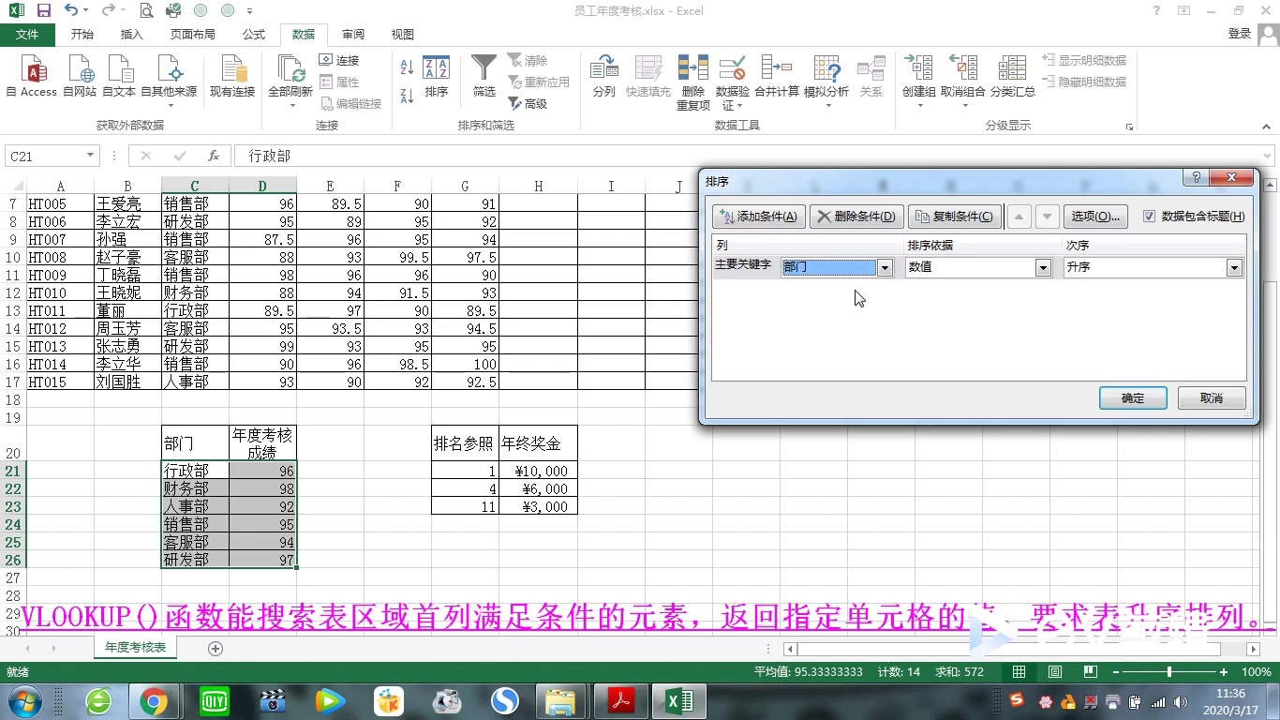The height and width of the screenshot is (720, 1280).
Task: Click the 添加条件 button
Action: coord(758,217)
